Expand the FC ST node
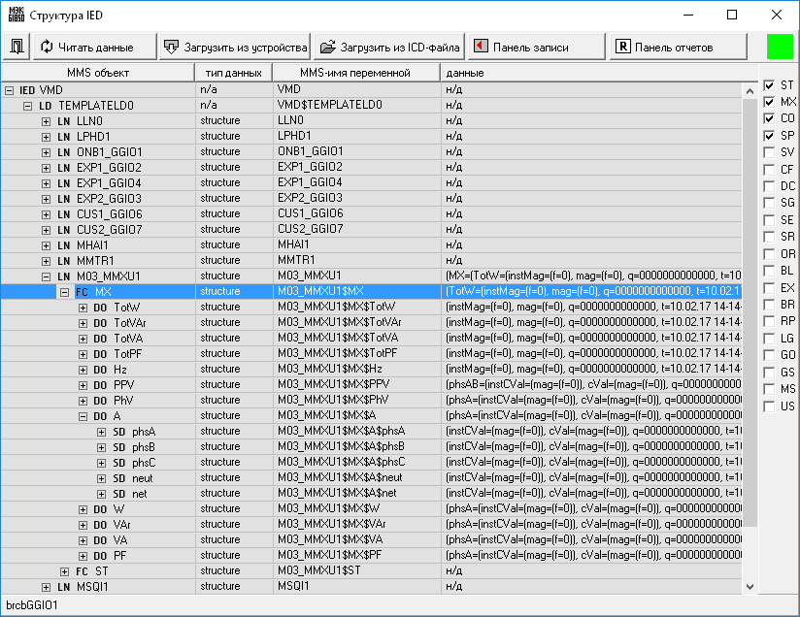This screenshot has width=800, height=617. [x=65, y=570]
